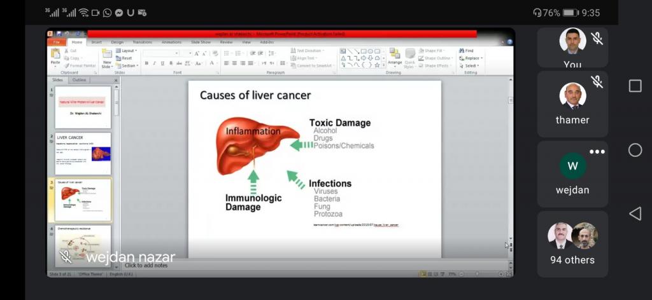The height and width of the screenshot is (300, 652).
Task: Open the Design ribbon tab
Action: click(117, 42)
